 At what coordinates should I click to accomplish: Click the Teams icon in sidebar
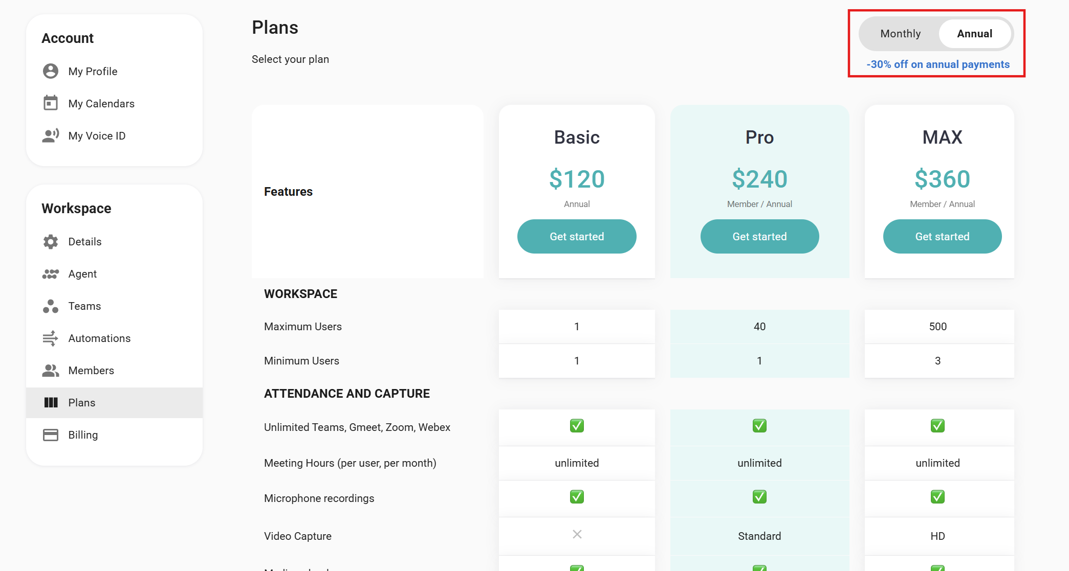click(51, 306)
